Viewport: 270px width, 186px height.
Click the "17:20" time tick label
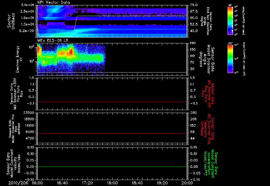tap(87, 183)
